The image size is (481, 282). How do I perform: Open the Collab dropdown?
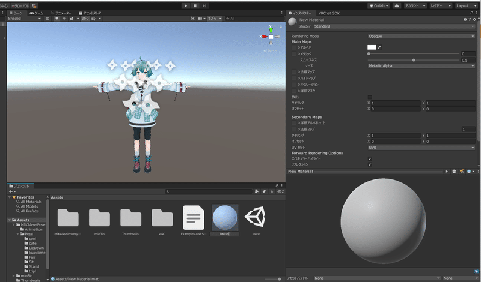point(379,6)
